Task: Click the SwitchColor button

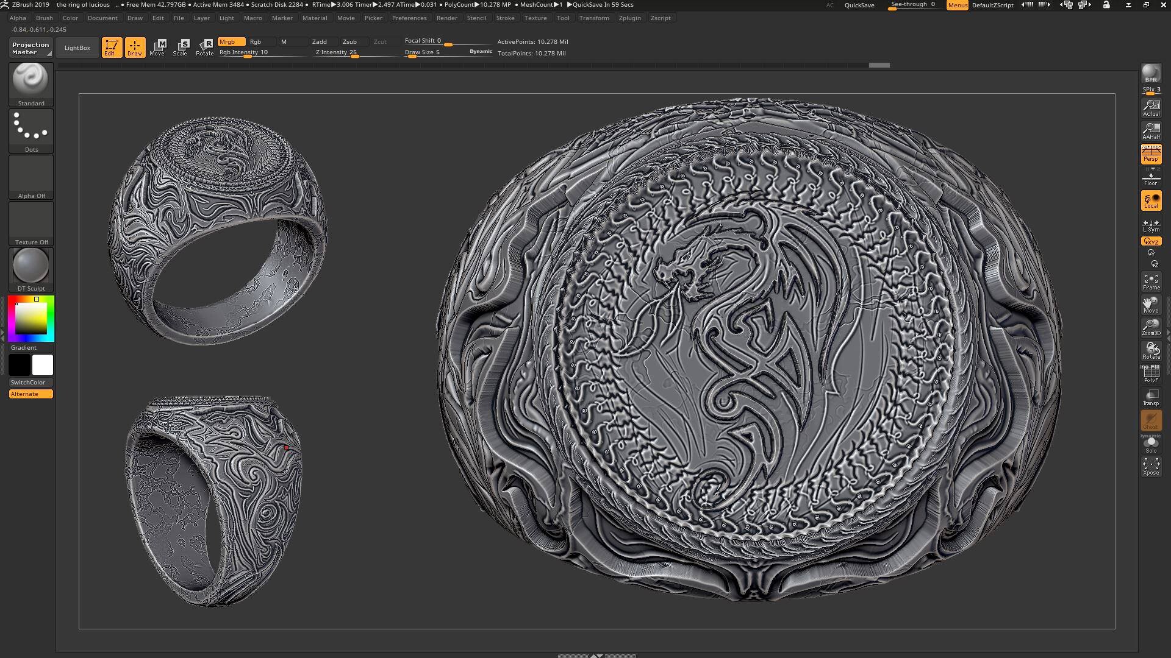Action: tap(28, 383)
